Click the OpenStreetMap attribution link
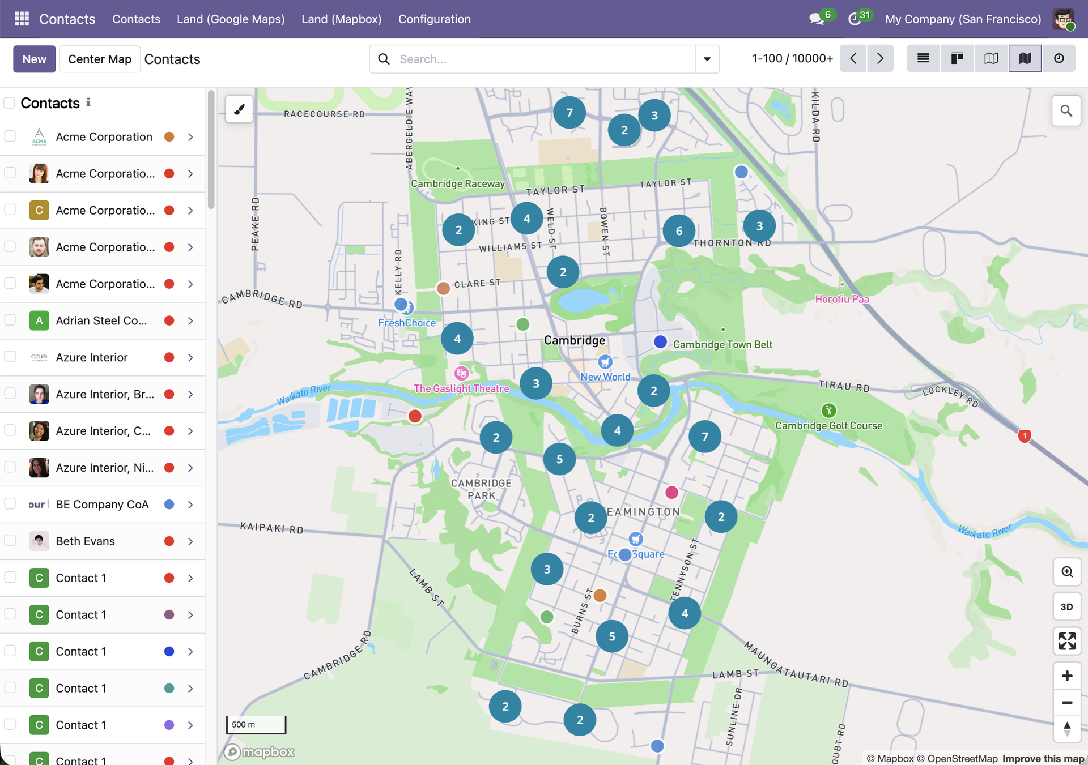 click(x=957, y=758)
